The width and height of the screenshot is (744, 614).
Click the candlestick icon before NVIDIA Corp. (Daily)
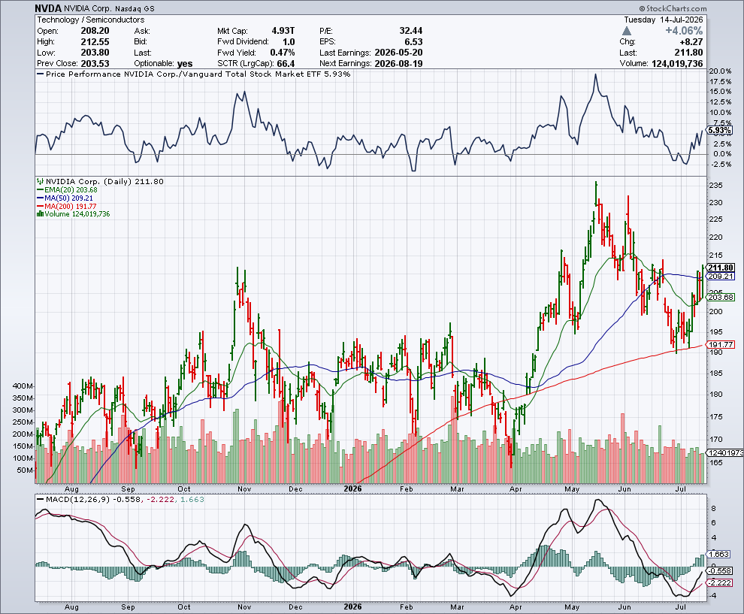pyautogui.click(x=41, y=181)
